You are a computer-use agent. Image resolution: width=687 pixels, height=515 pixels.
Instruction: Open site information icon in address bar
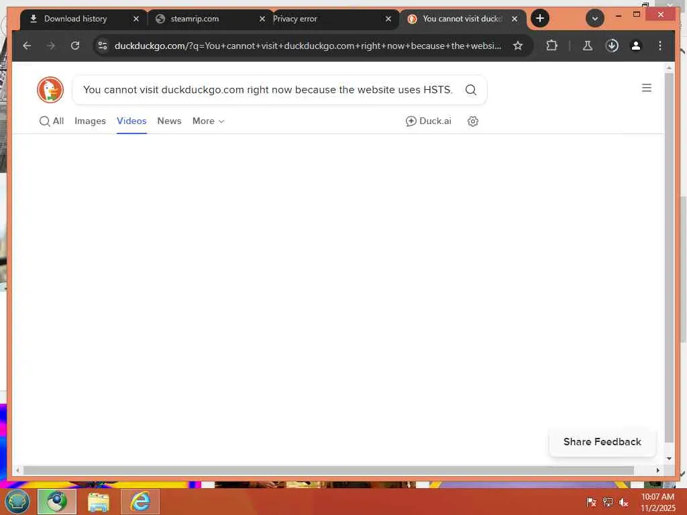(103, 46)
